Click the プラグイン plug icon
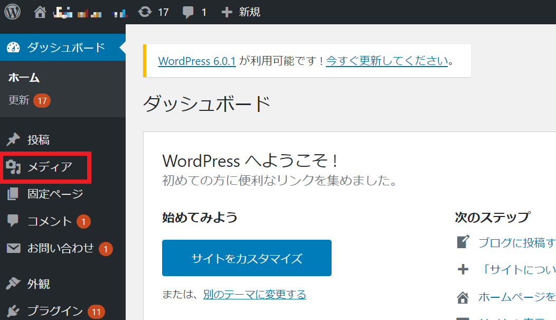The height and width of the screenshot is (320, 556). pos(13,311)
